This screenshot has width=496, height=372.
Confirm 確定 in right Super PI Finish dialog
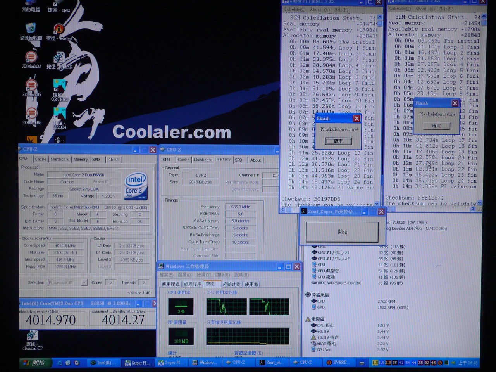click(436, 126)
